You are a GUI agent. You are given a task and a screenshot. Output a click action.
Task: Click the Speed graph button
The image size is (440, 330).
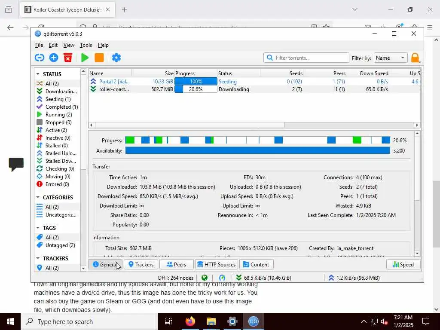(403, 264)
